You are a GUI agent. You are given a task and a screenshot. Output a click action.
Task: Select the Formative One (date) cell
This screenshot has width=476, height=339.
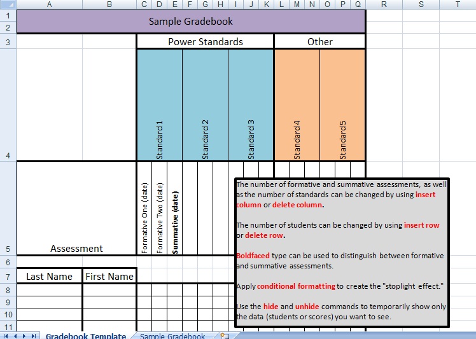[x=144, y=208]
